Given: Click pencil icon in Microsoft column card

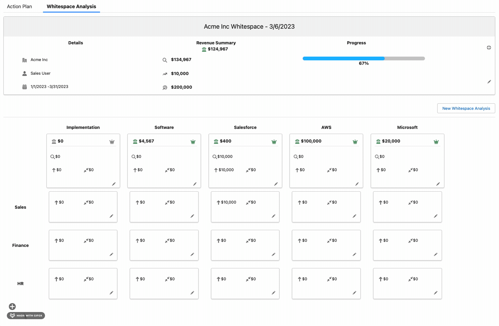Looking at the screenshot, I should click(438, 184).
